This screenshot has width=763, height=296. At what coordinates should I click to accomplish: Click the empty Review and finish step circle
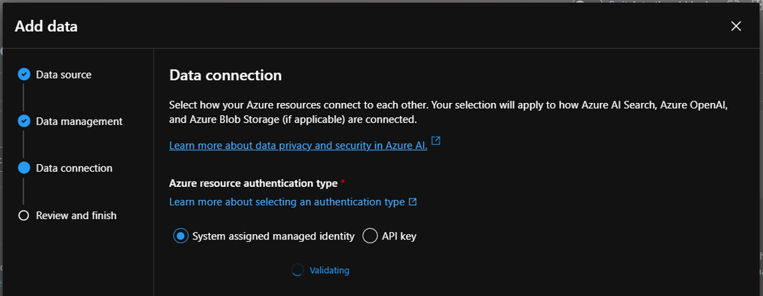pos(24,215)
